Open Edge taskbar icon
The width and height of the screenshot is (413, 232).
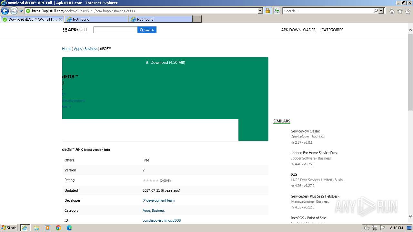(69, 228)
